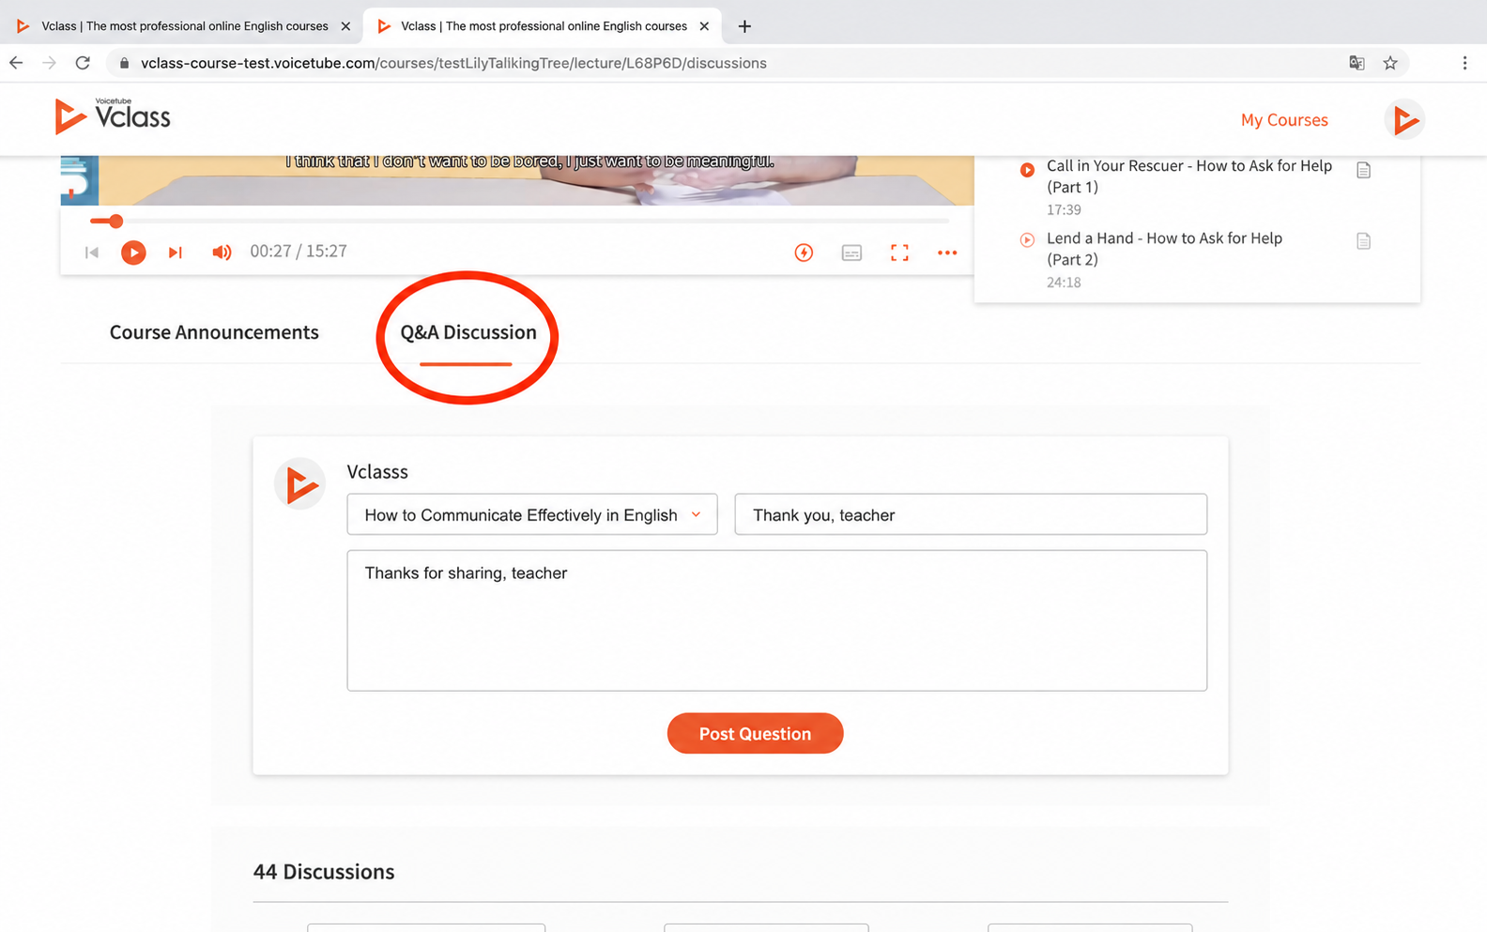This screenshot has width=1487, height=932.
Task: Play the lecture video
Action: point(133,252)
